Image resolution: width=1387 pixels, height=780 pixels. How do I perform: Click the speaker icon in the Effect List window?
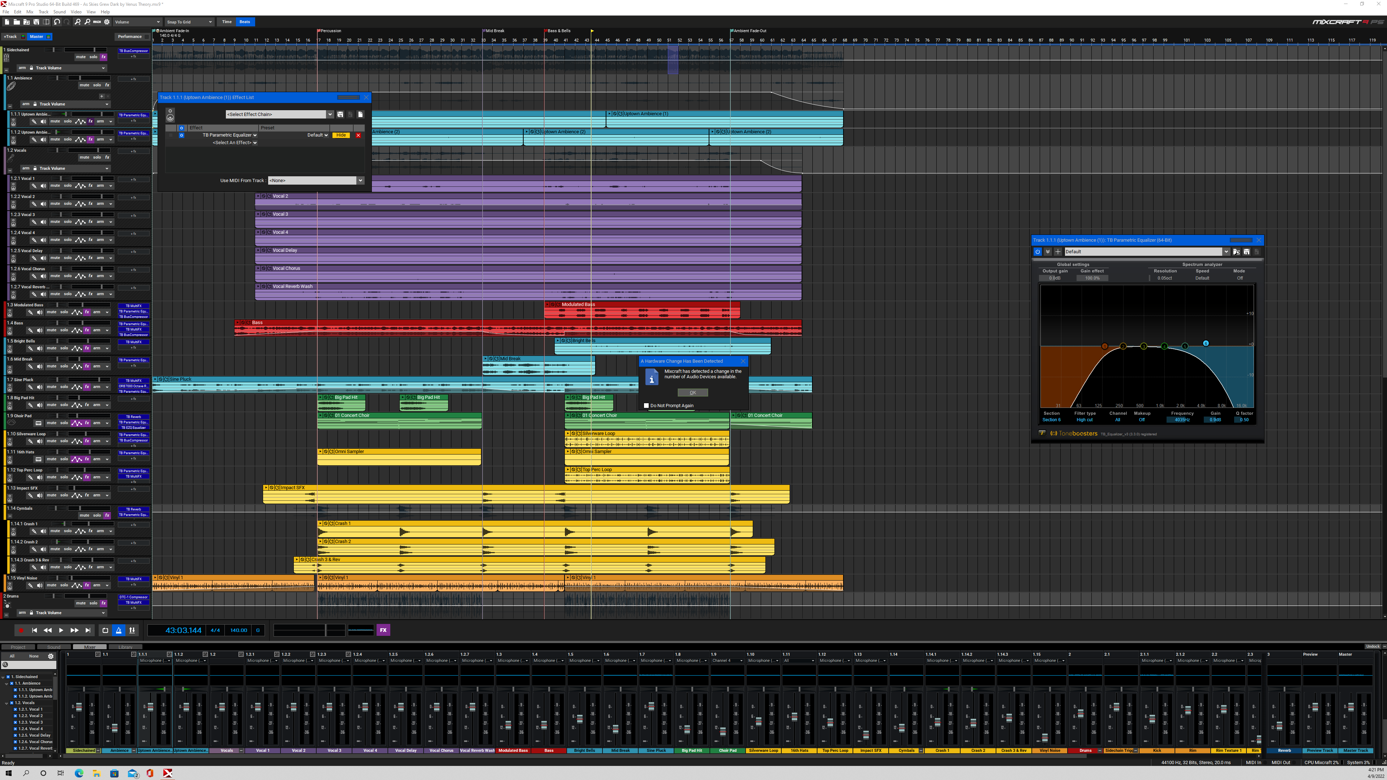click(x=170, y=115)
